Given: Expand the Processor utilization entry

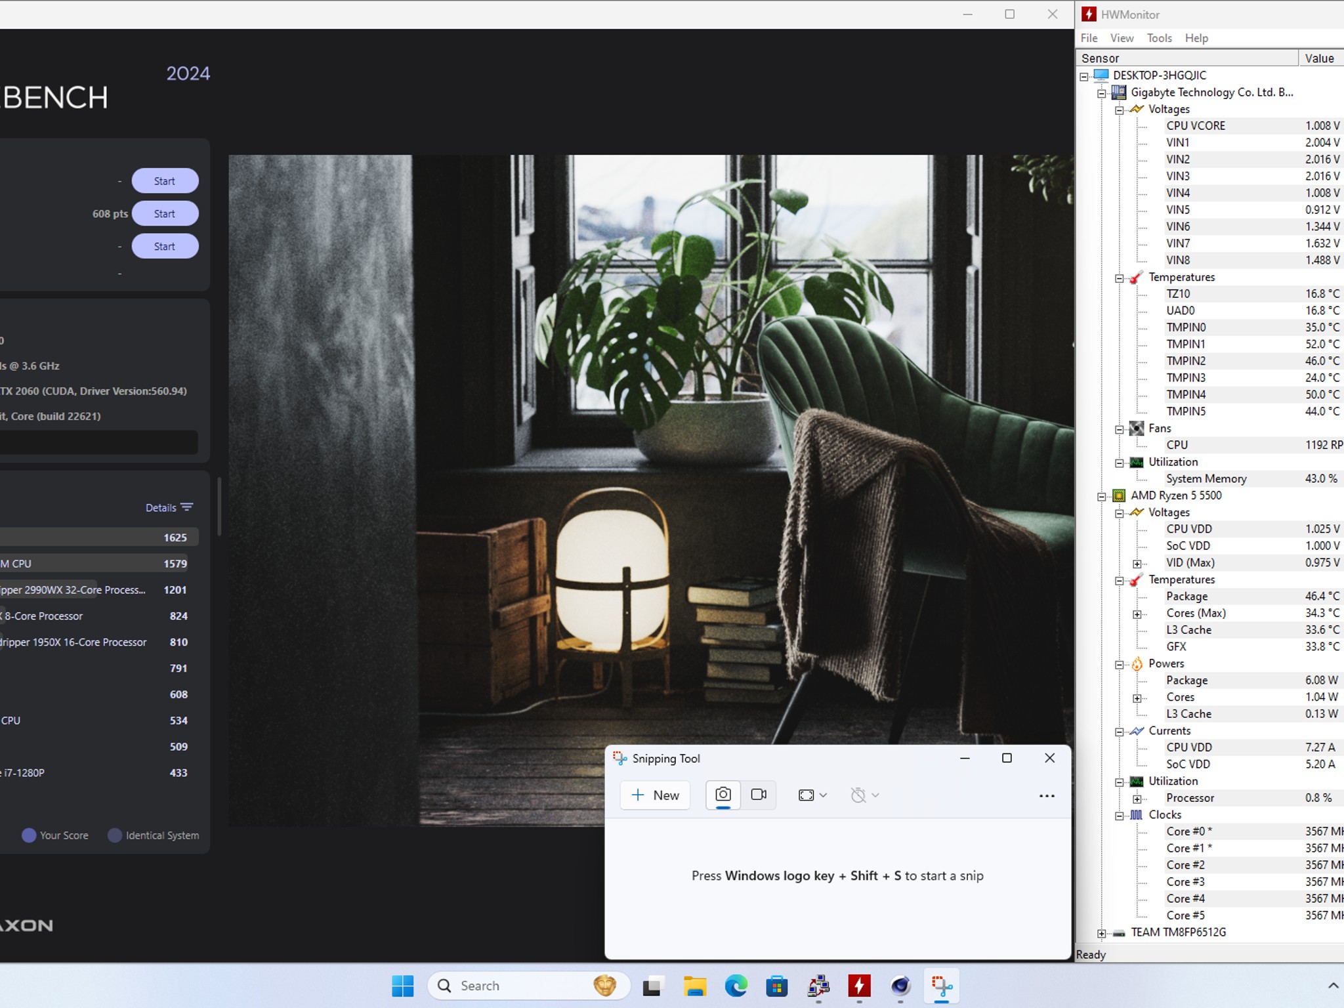Looking at the screenshot, I should [1137, 799].
